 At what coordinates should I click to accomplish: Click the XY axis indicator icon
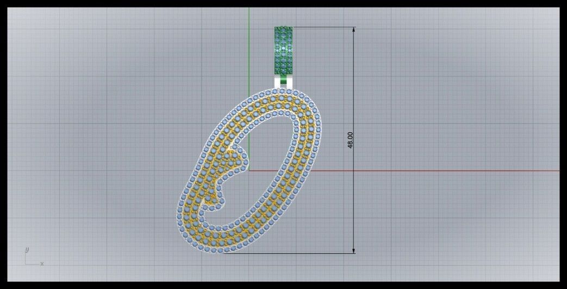click(34, 257)
